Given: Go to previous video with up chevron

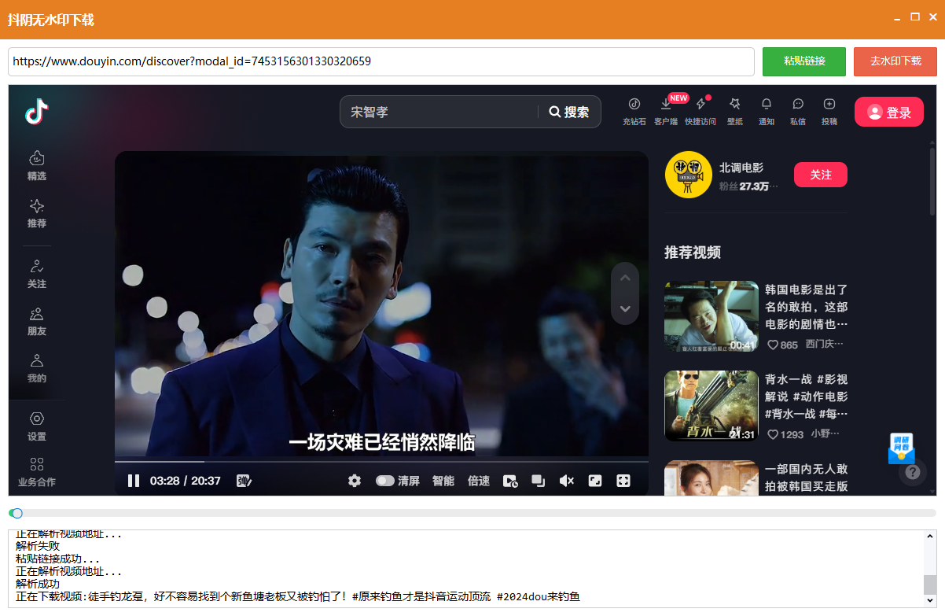Looking at the screenshot, I should pyautogui.click(x=625, y=278).
